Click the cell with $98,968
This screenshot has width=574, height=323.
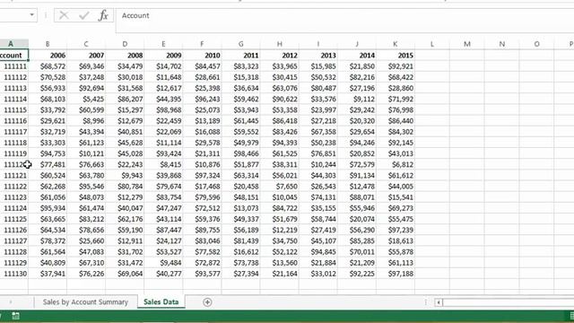pyautogui.click(x=163, y=109)
